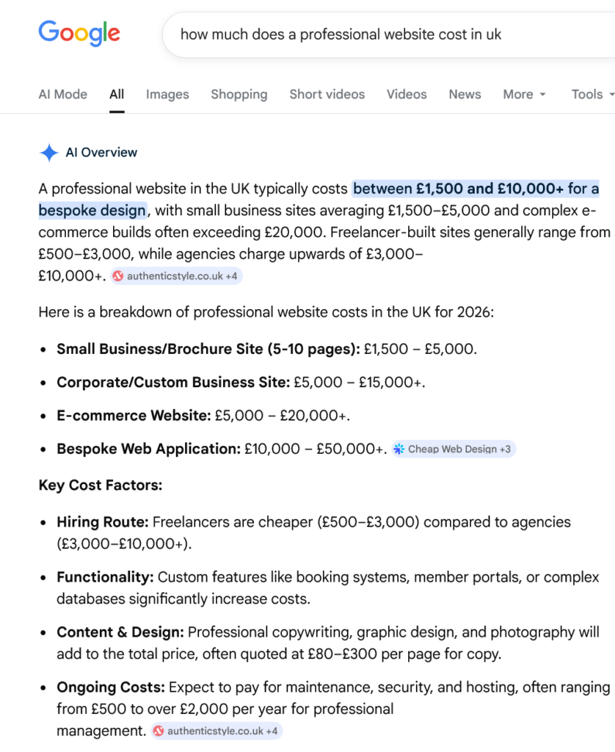Screen dimensions: 615x752
Task: Open the News results tab
Action: 465,94
